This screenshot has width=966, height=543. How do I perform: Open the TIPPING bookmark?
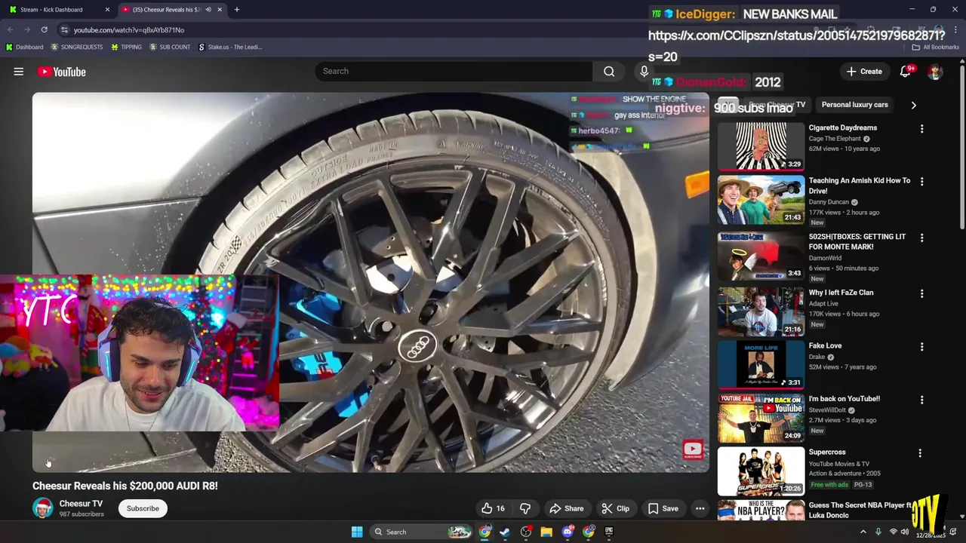coord(126,47)
